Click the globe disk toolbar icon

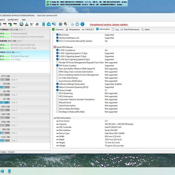21,24
